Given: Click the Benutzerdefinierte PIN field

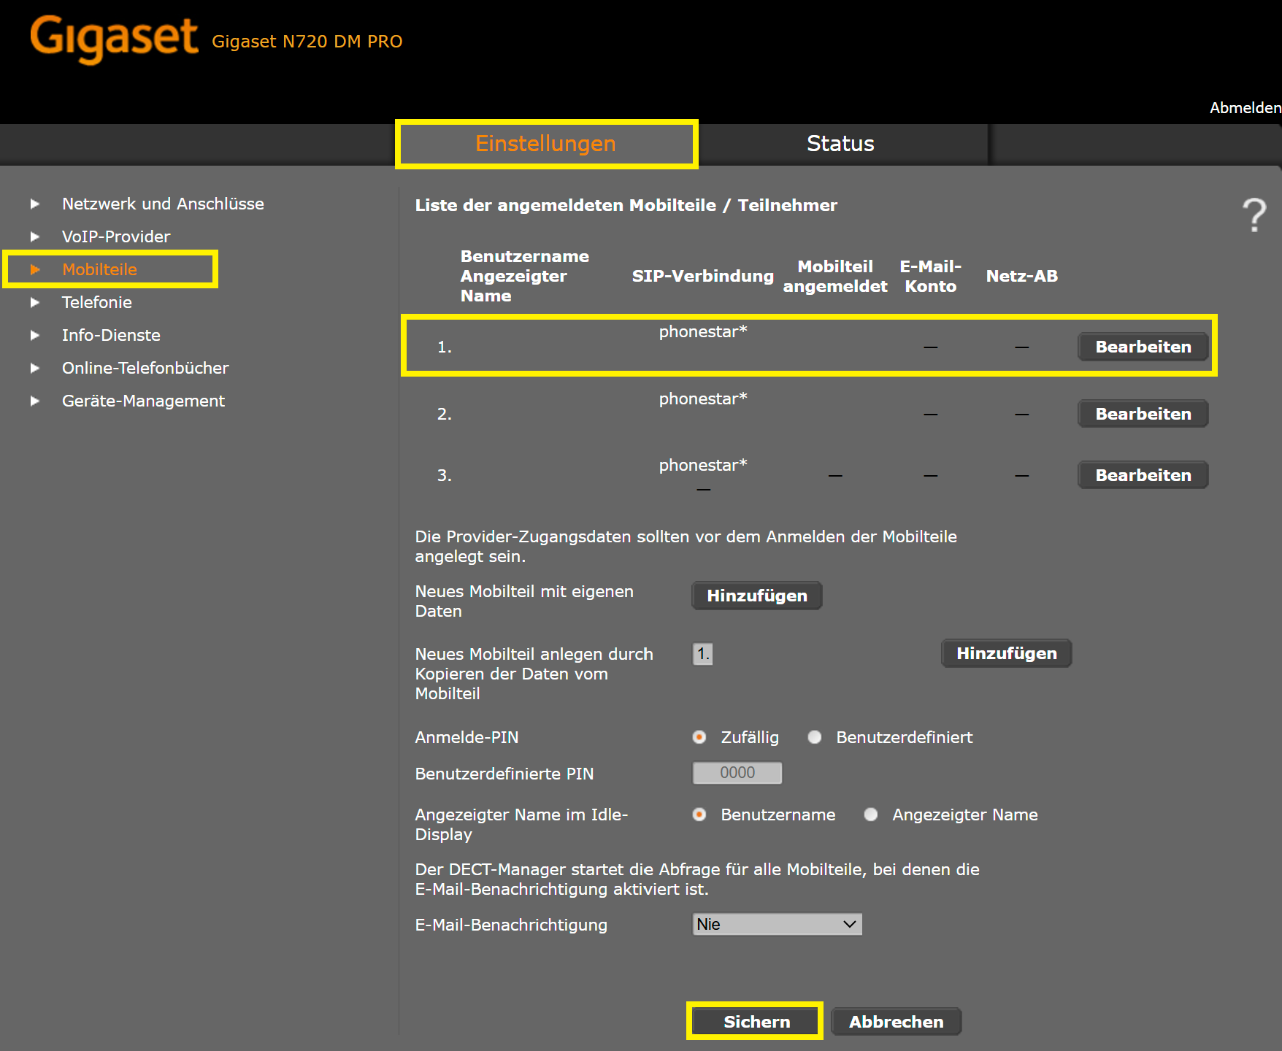Looking at the screenshot, I should (737, 773).
